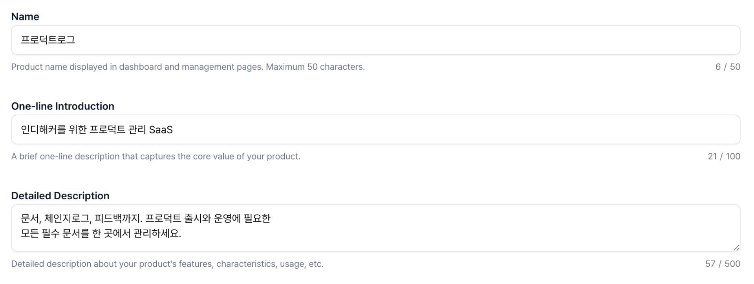Grab the textarea resize handle corner
This screenshot has width=754, height=284.
point(736,248)
